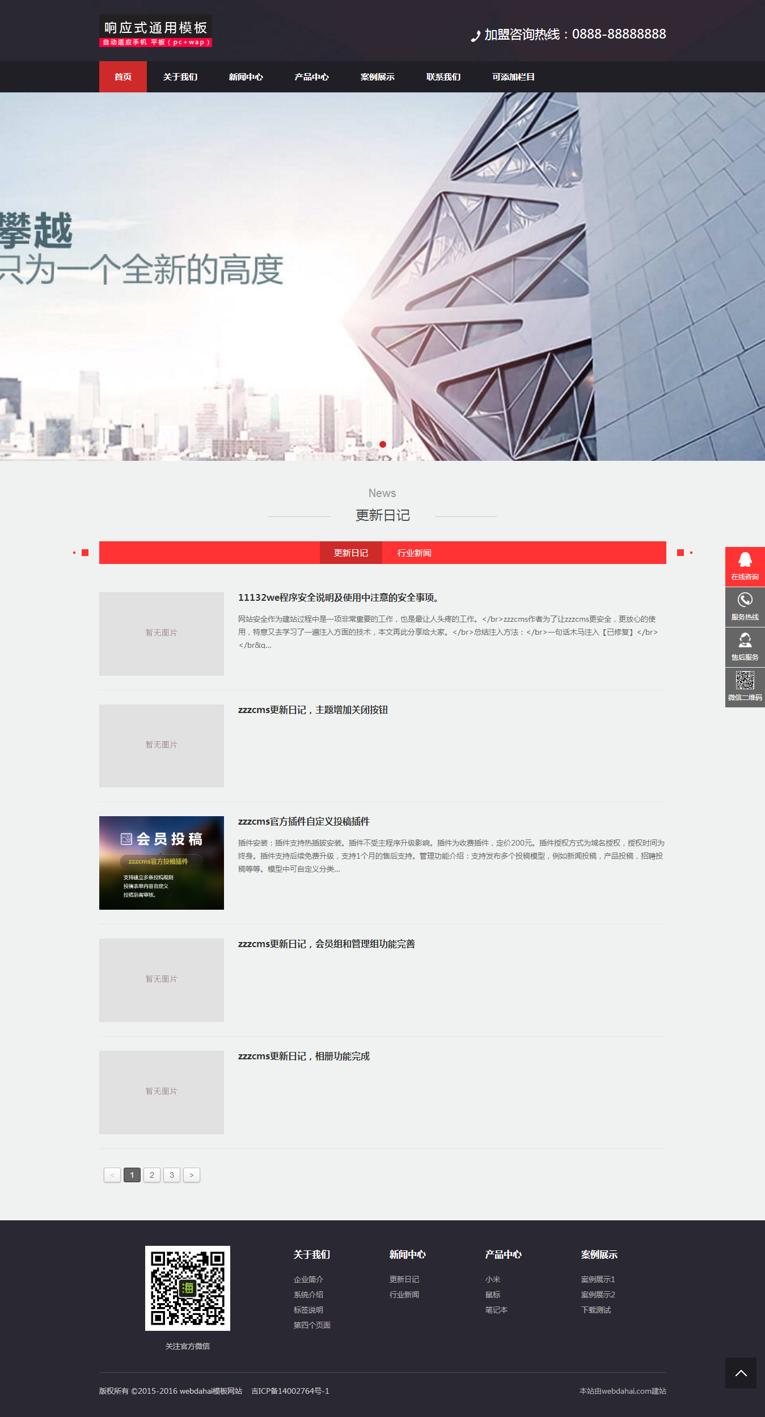
Task: Open footer link 鼠标
Action: tap(493, 1295)
